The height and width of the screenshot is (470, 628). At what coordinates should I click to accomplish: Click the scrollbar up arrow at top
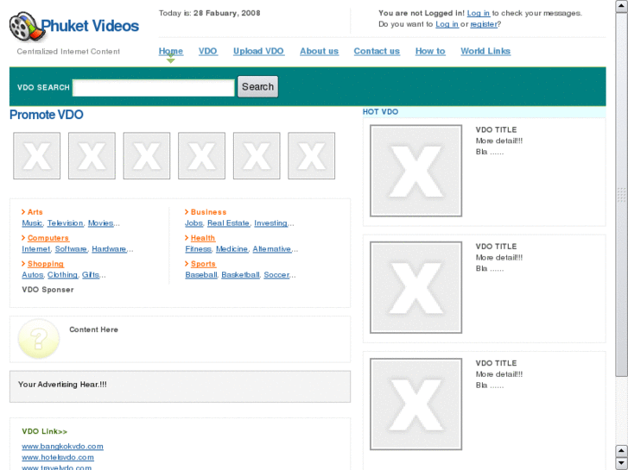click(621, 7)
